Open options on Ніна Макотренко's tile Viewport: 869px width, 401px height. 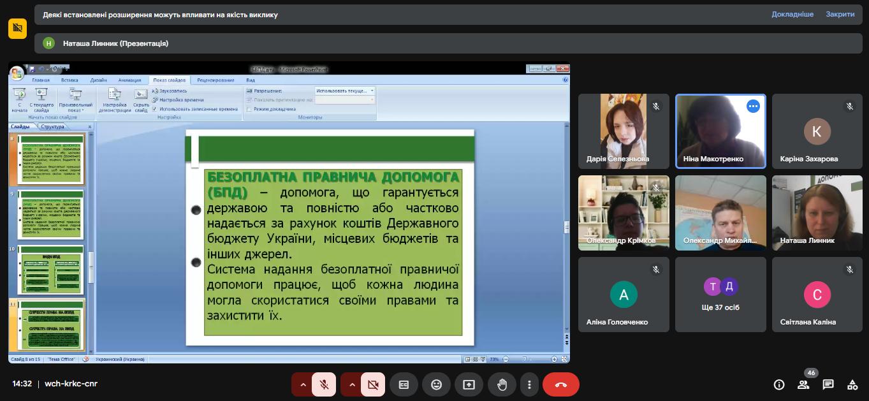click(753, 106)
